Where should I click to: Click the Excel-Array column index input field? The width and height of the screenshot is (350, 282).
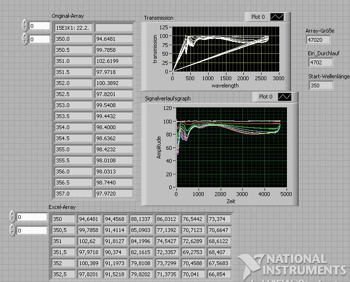(x=32, y=231)
